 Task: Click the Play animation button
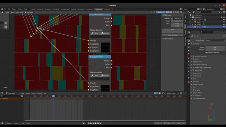point(96,123)
